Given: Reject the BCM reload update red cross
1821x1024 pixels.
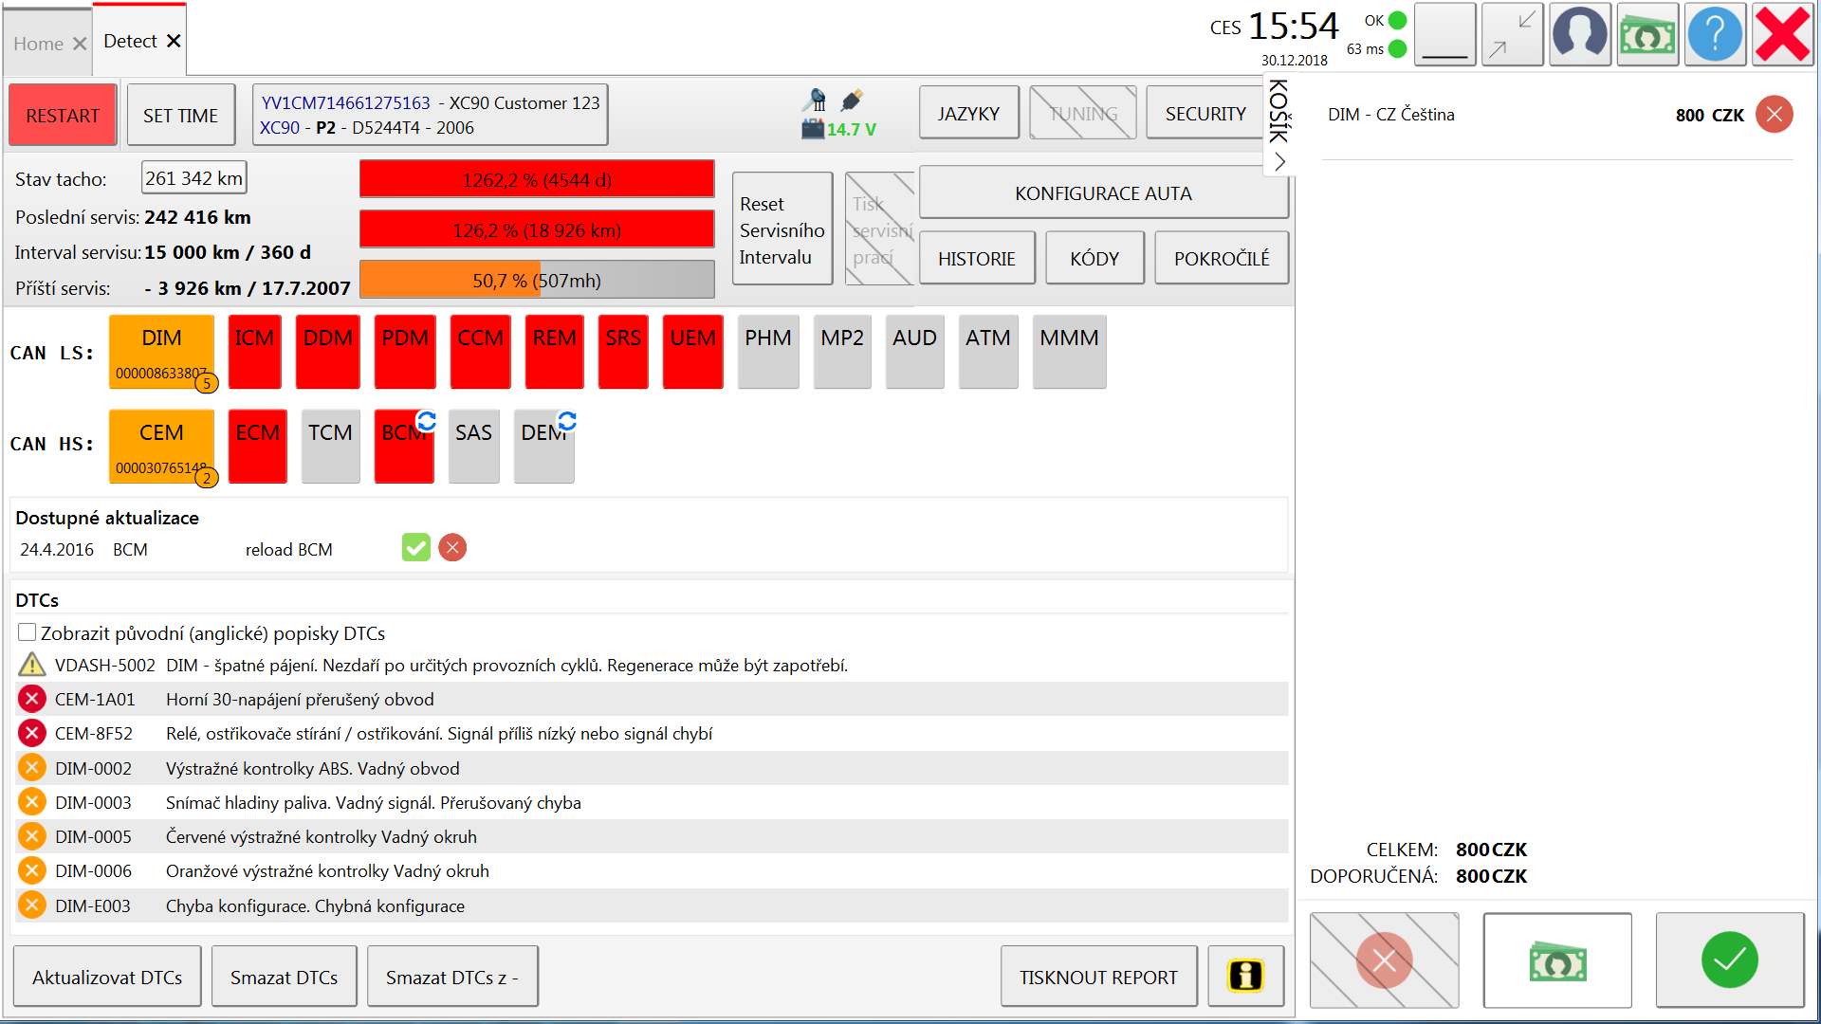Looking at the screenshot, I should pos(452,548).
